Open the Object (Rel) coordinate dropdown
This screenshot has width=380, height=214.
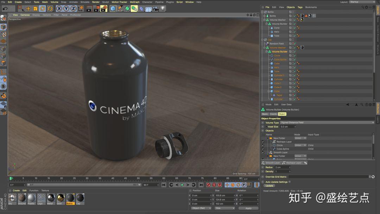(x=201, y=208)
